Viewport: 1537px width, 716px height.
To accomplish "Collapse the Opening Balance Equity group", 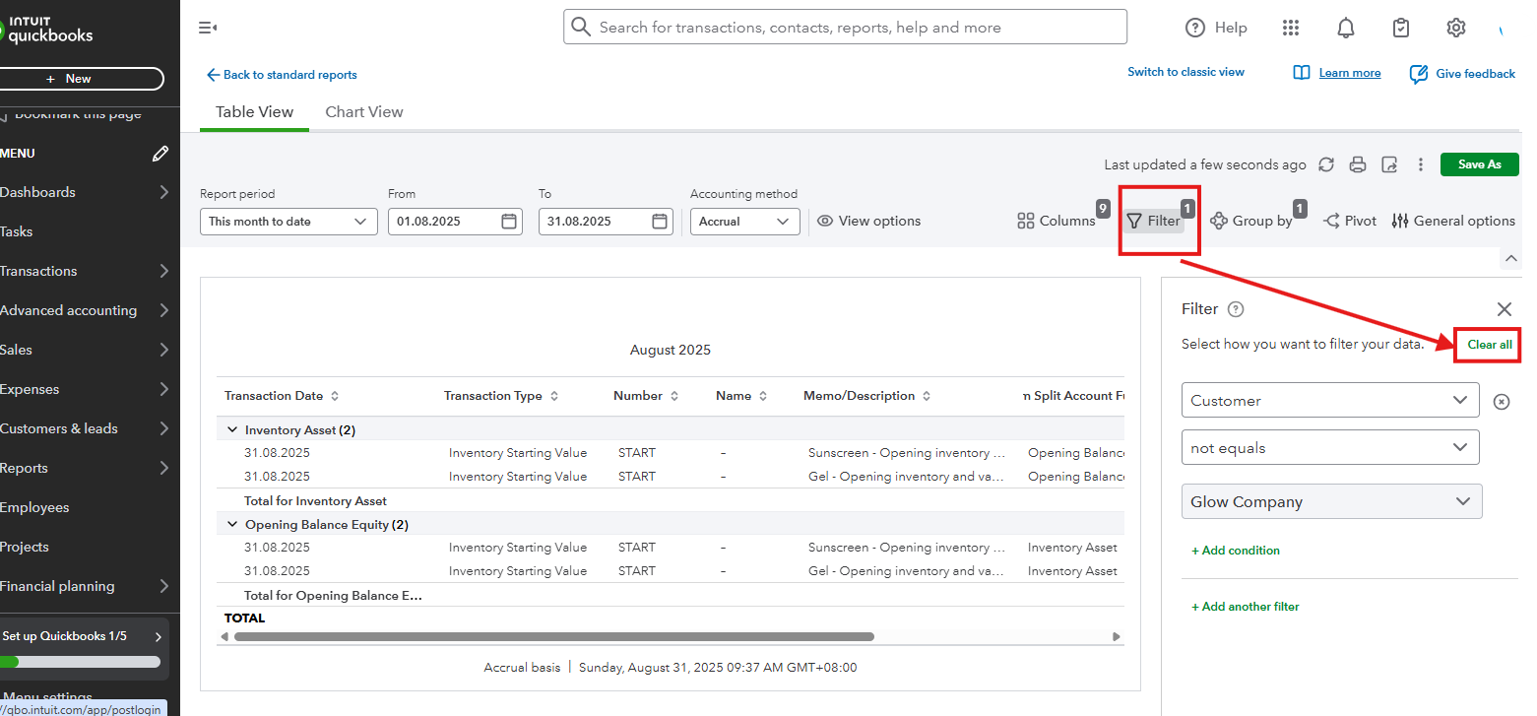I will click(x=232, y=525).
